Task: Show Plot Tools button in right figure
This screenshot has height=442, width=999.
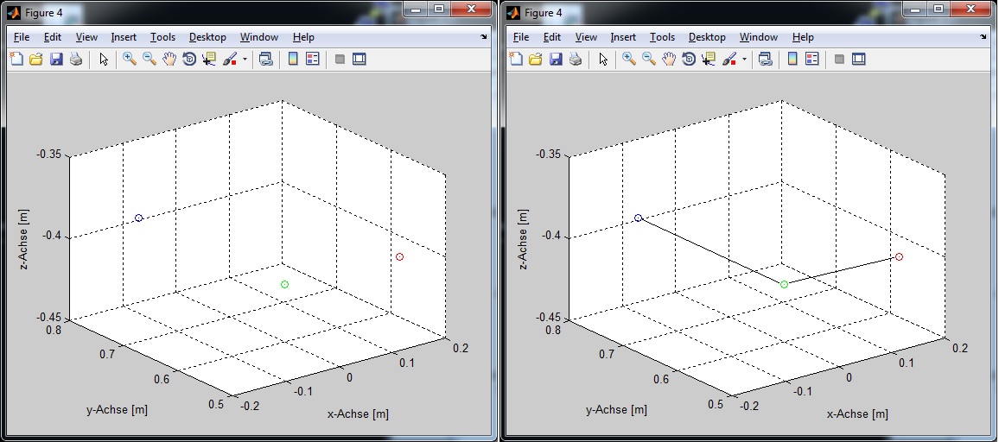Action: tap(858, 60)
